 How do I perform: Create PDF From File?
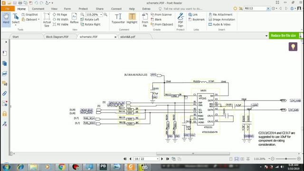click(145, 20)
